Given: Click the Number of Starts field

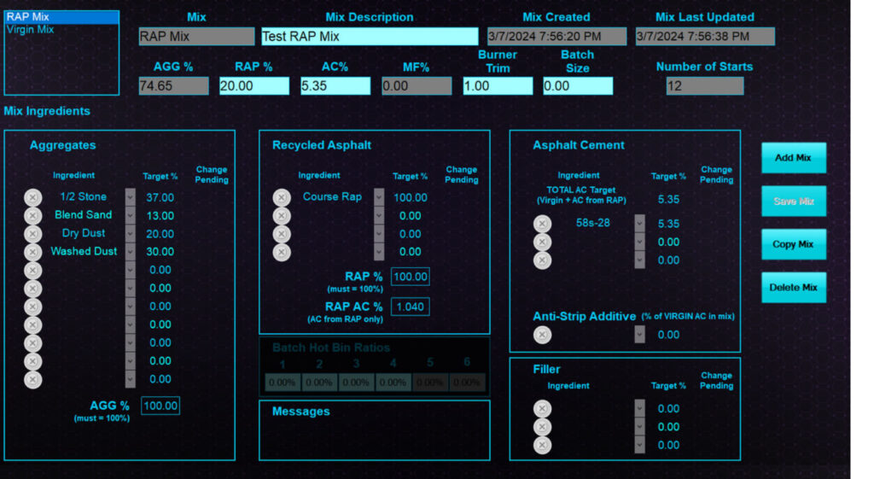Looking at the screenshot, I should (x=704, y=86).
